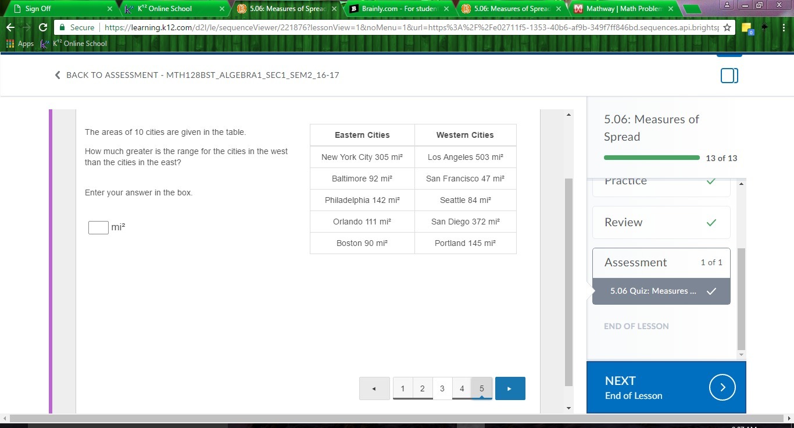Open Chrome three-dot menu
The image size is (794, 428).
coord(784,27)
